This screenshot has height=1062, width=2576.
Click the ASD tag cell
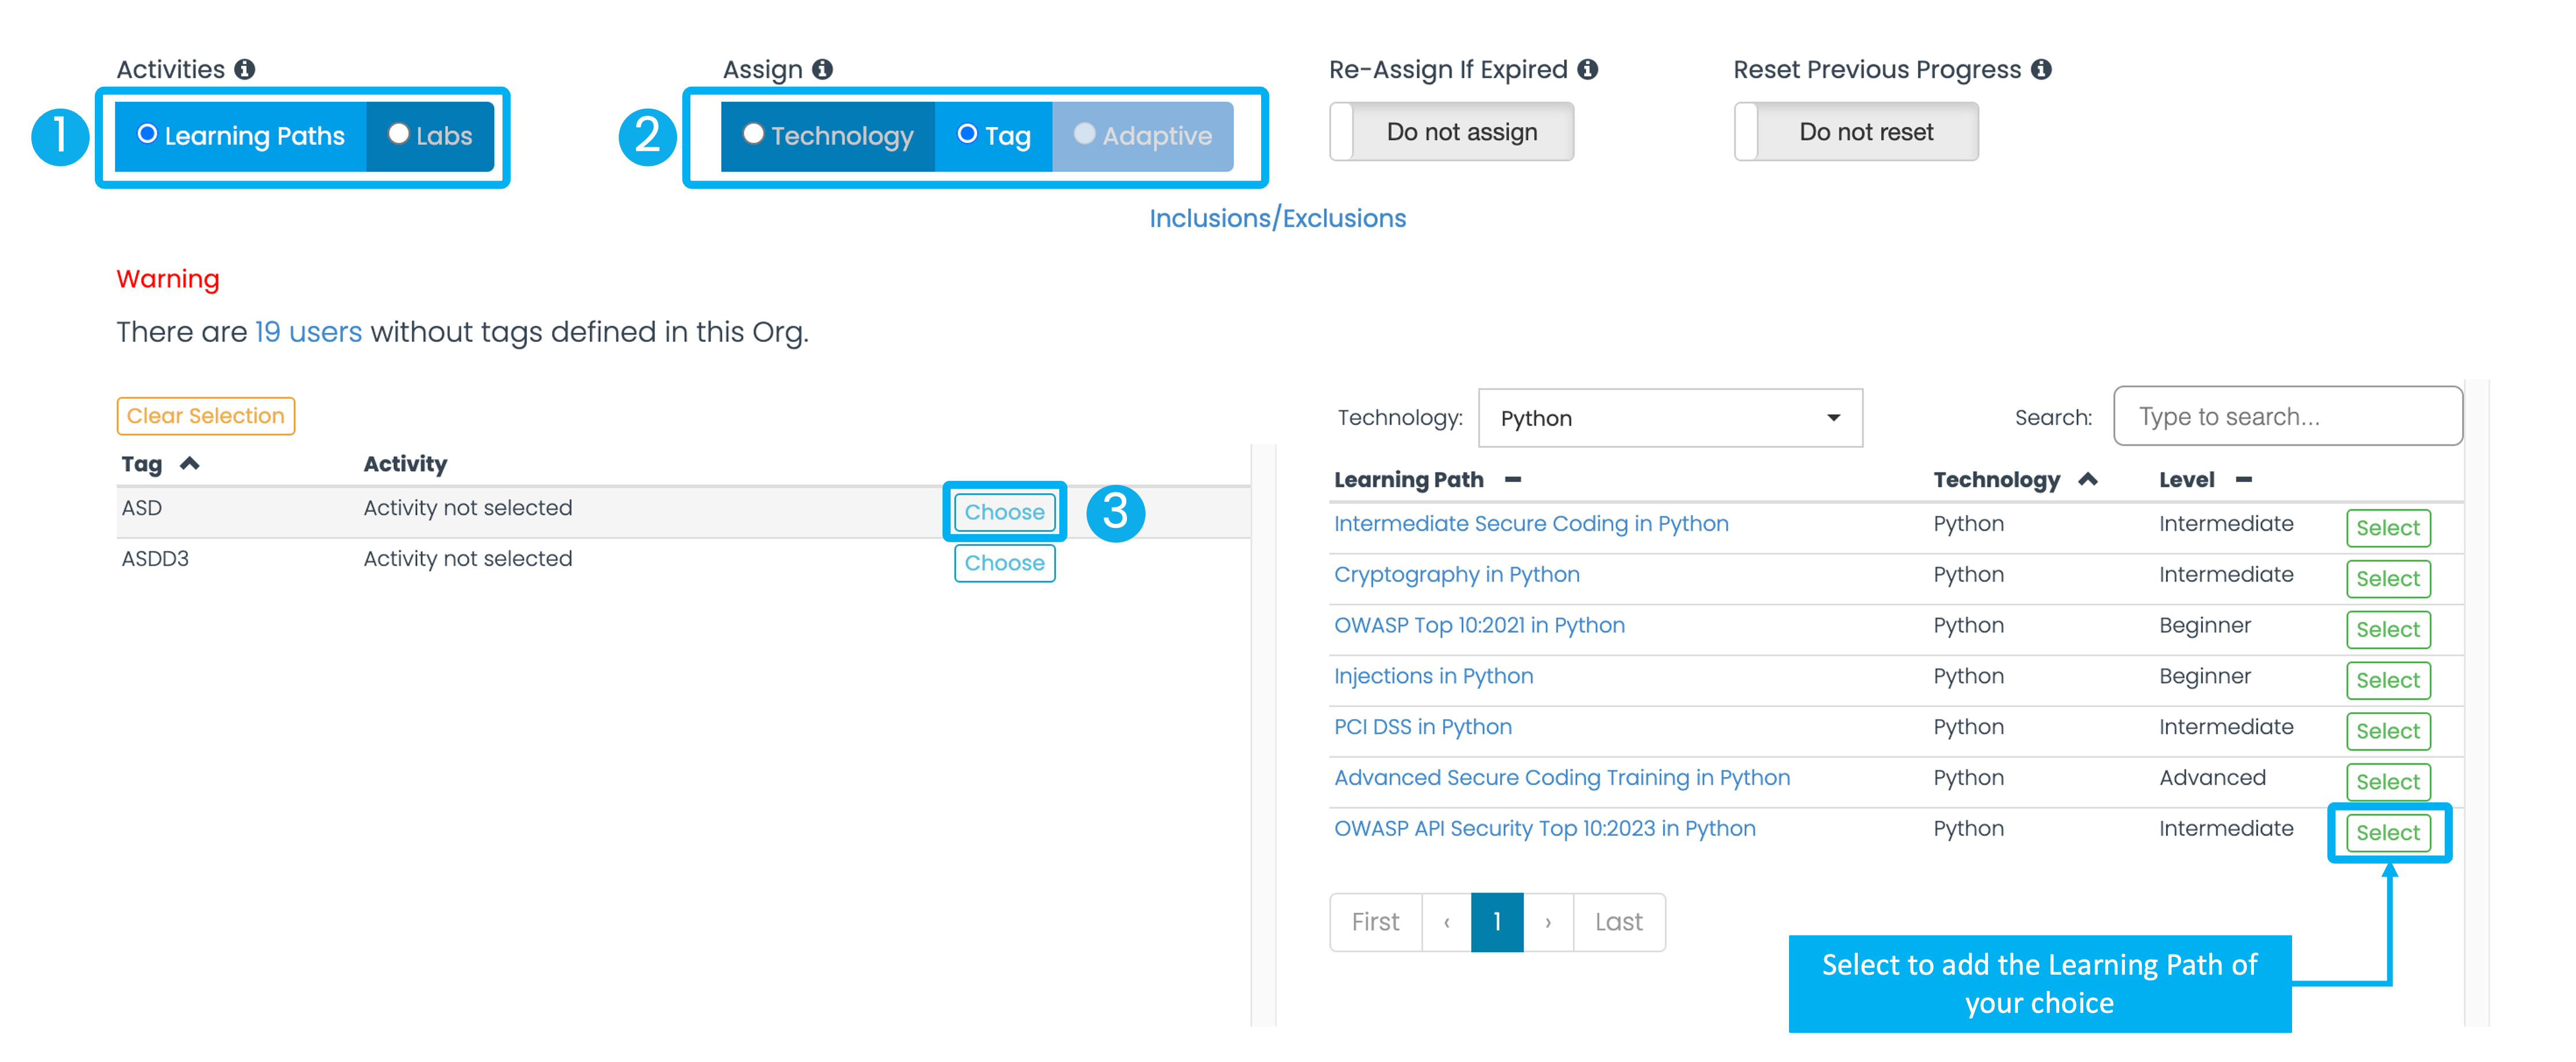142,508
